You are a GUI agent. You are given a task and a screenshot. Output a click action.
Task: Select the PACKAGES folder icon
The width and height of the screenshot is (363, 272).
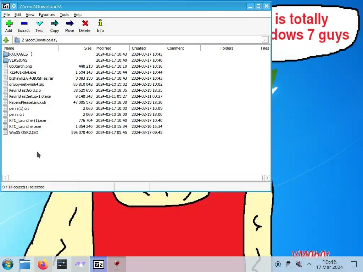coord(6,54)
